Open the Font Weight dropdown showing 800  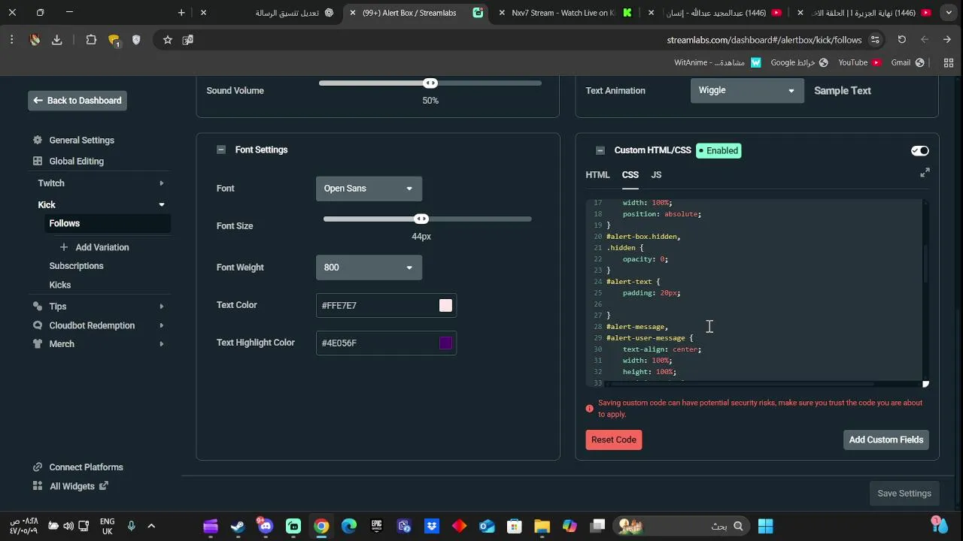pos(369,267)
